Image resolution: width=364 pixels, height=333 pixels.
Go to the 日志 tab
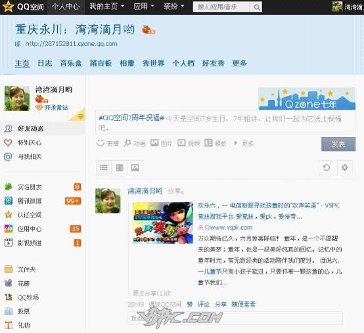[45, 63]
